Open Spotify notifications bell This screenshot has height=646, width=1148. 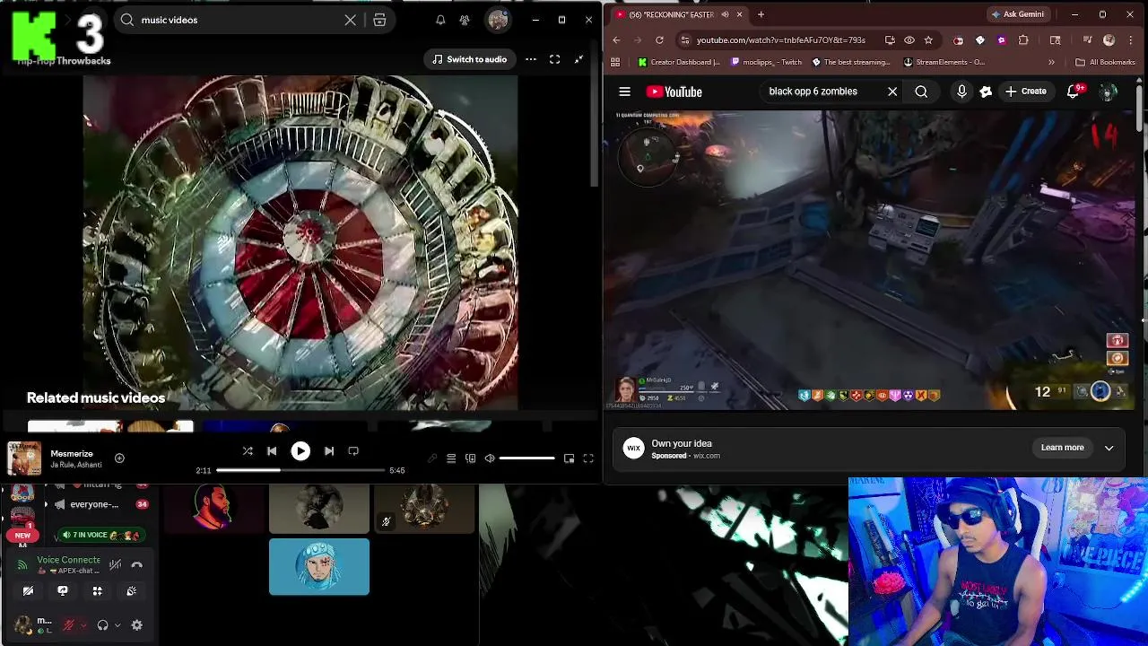[440, 20]
